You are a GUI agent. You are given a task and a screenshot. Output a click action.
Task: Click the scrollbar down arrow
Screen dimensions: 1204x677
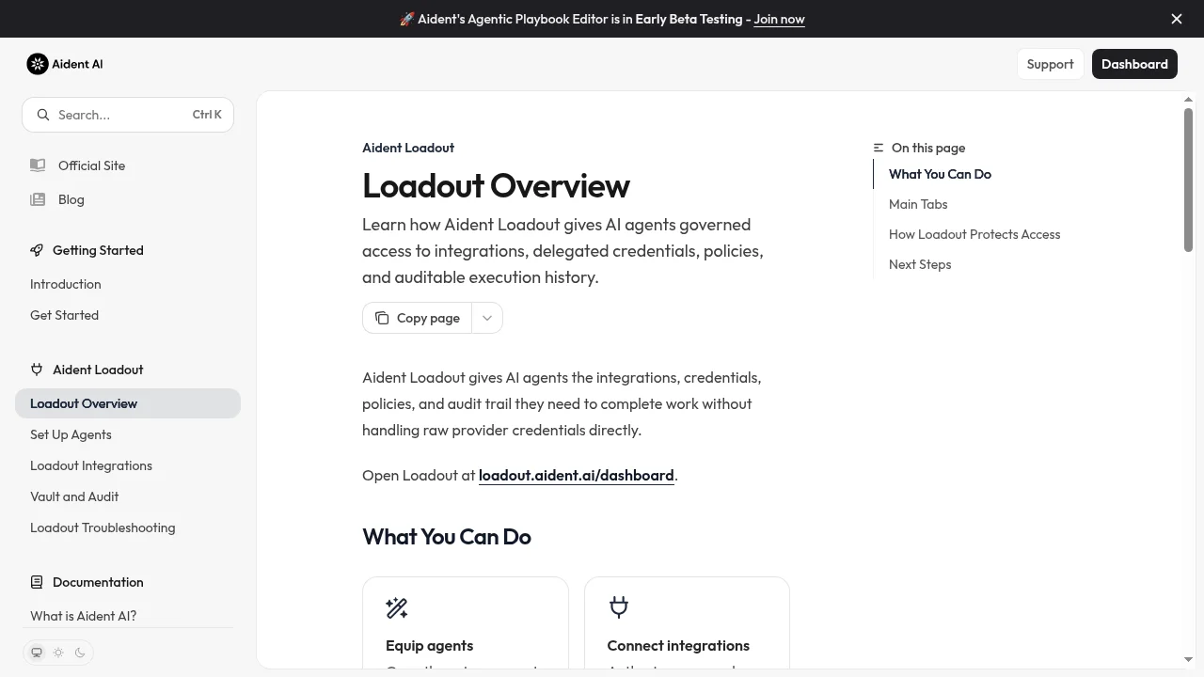(1188, 660)
